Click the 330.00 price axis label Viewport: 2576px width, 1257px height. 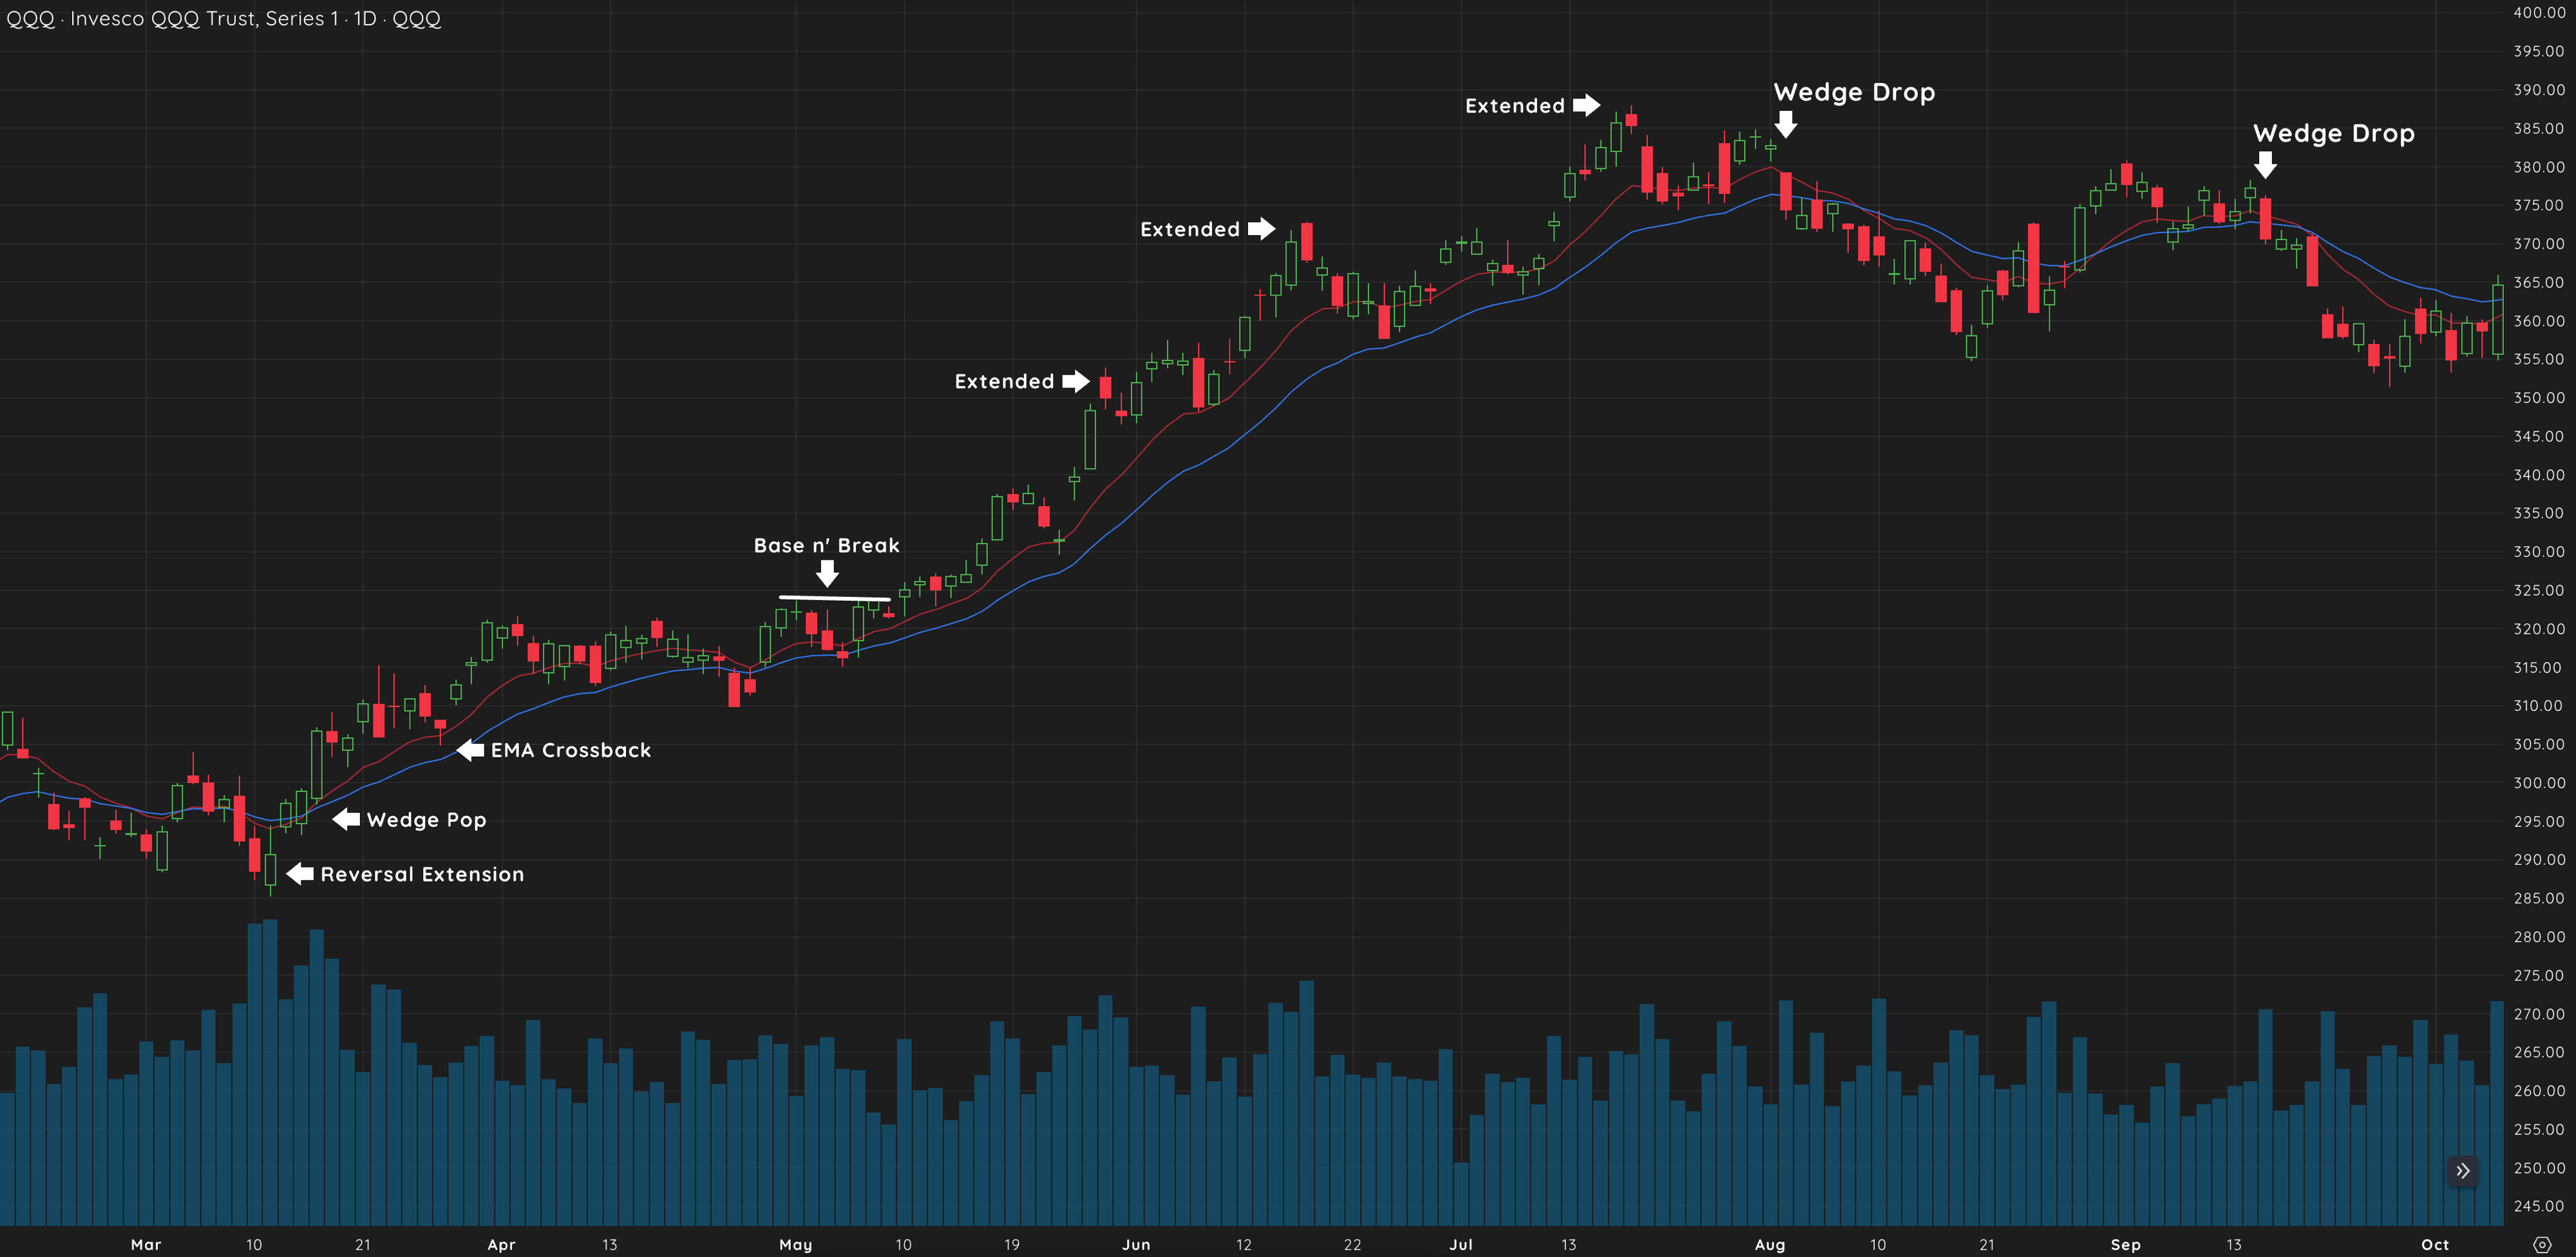pos(2538,551)
